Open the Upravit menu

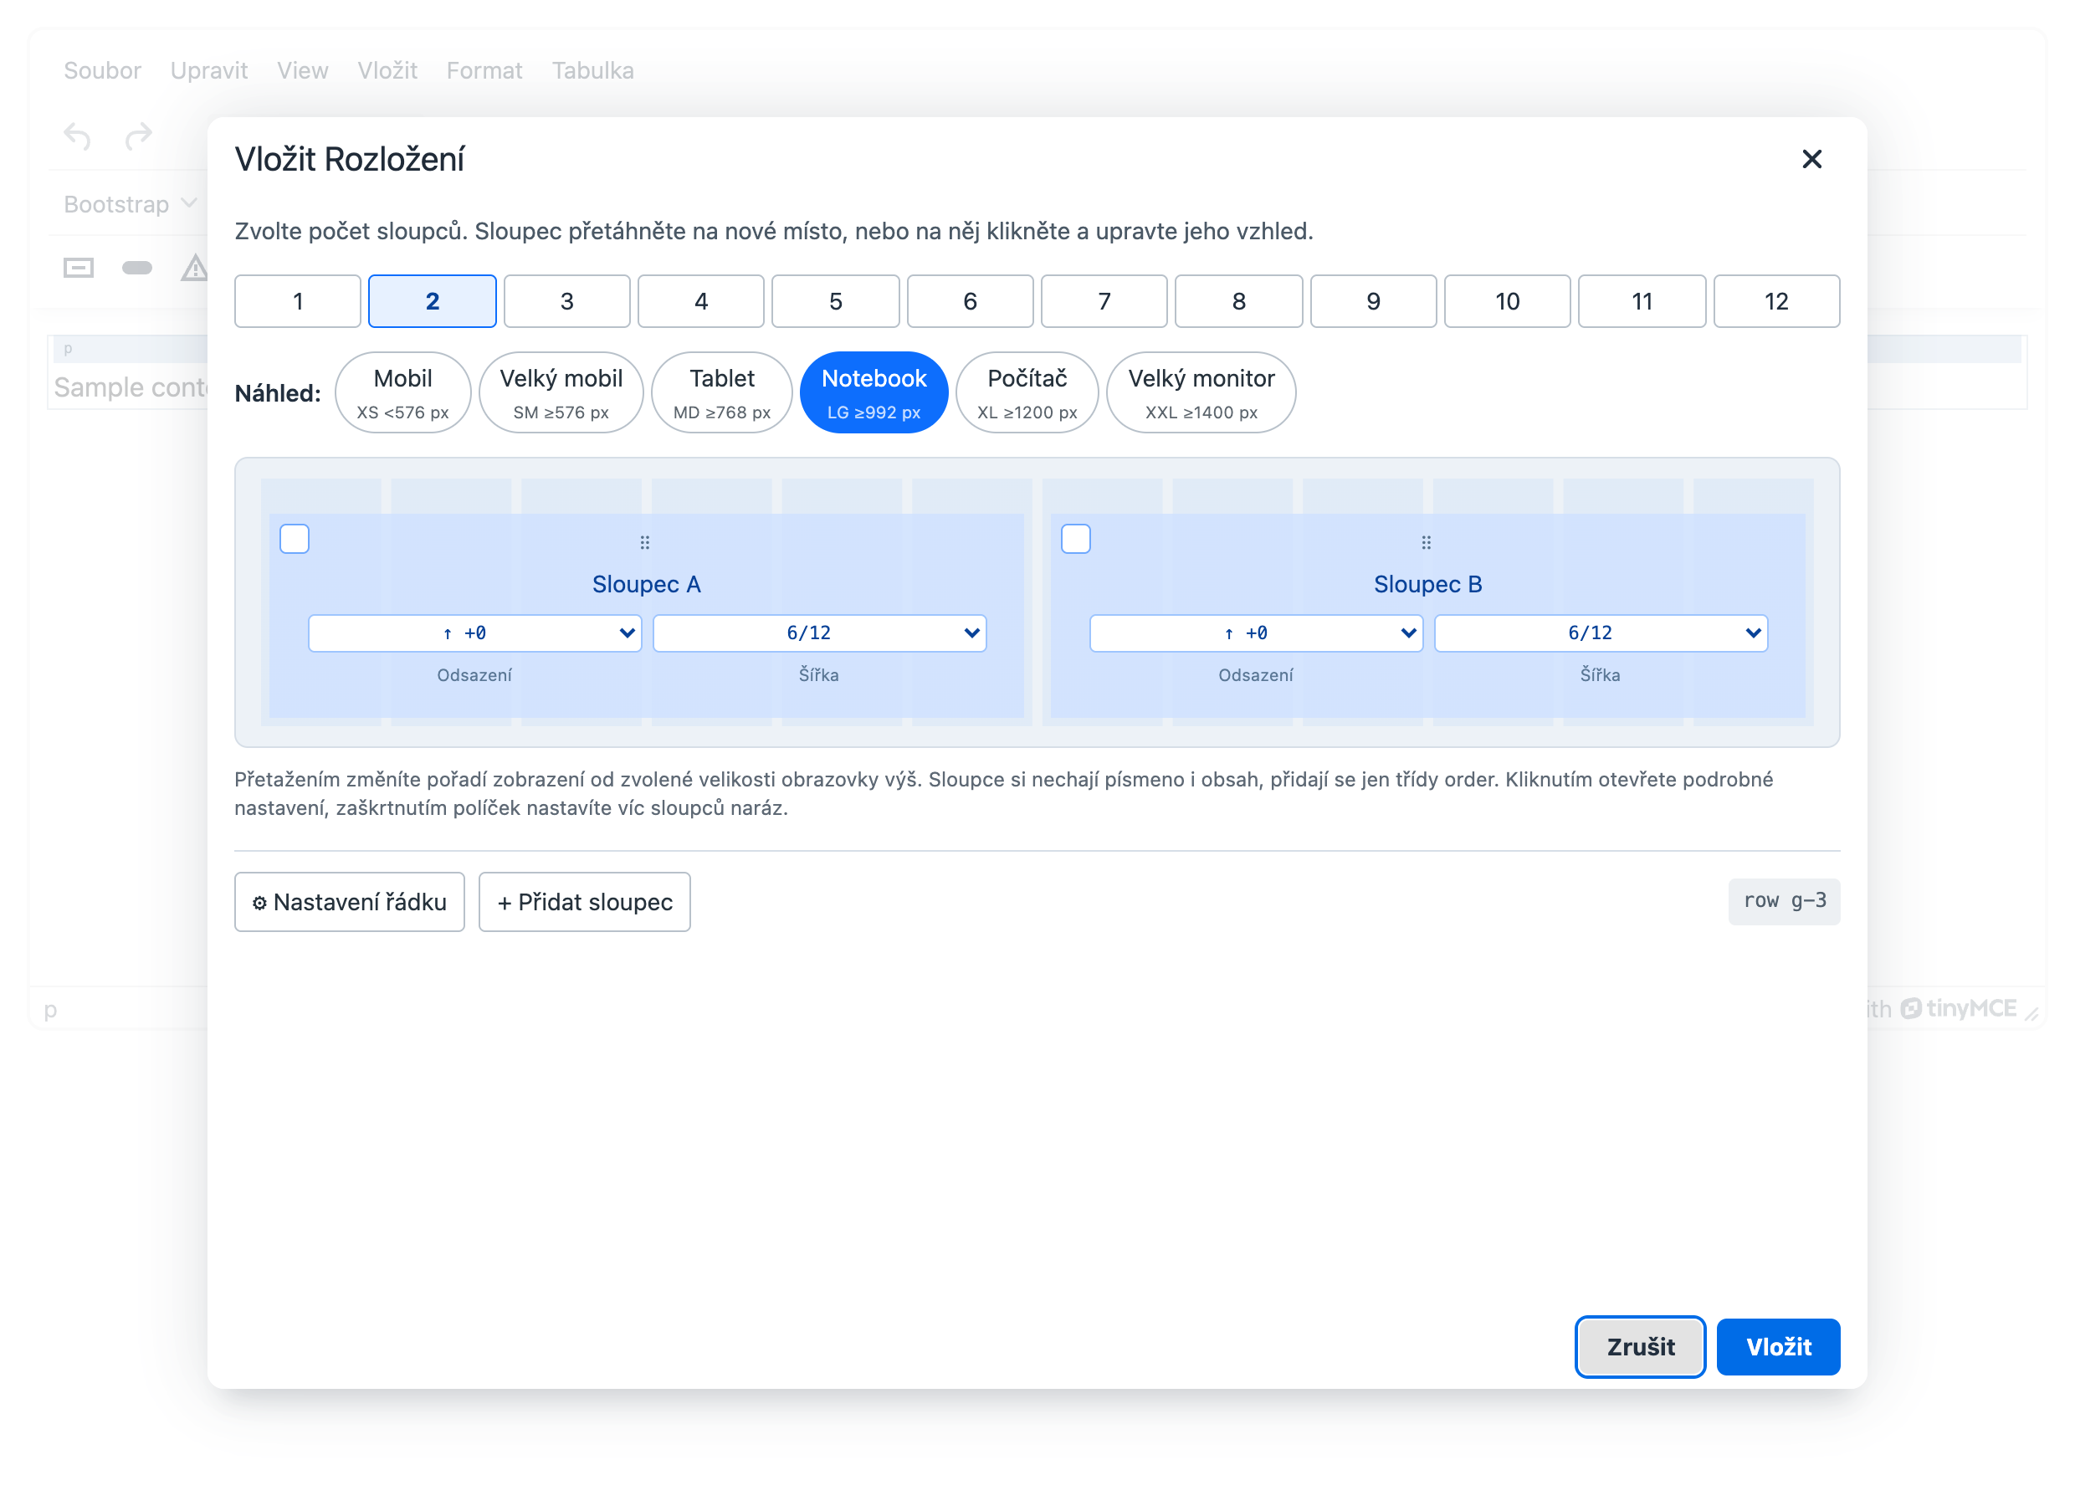click(208, 70)
